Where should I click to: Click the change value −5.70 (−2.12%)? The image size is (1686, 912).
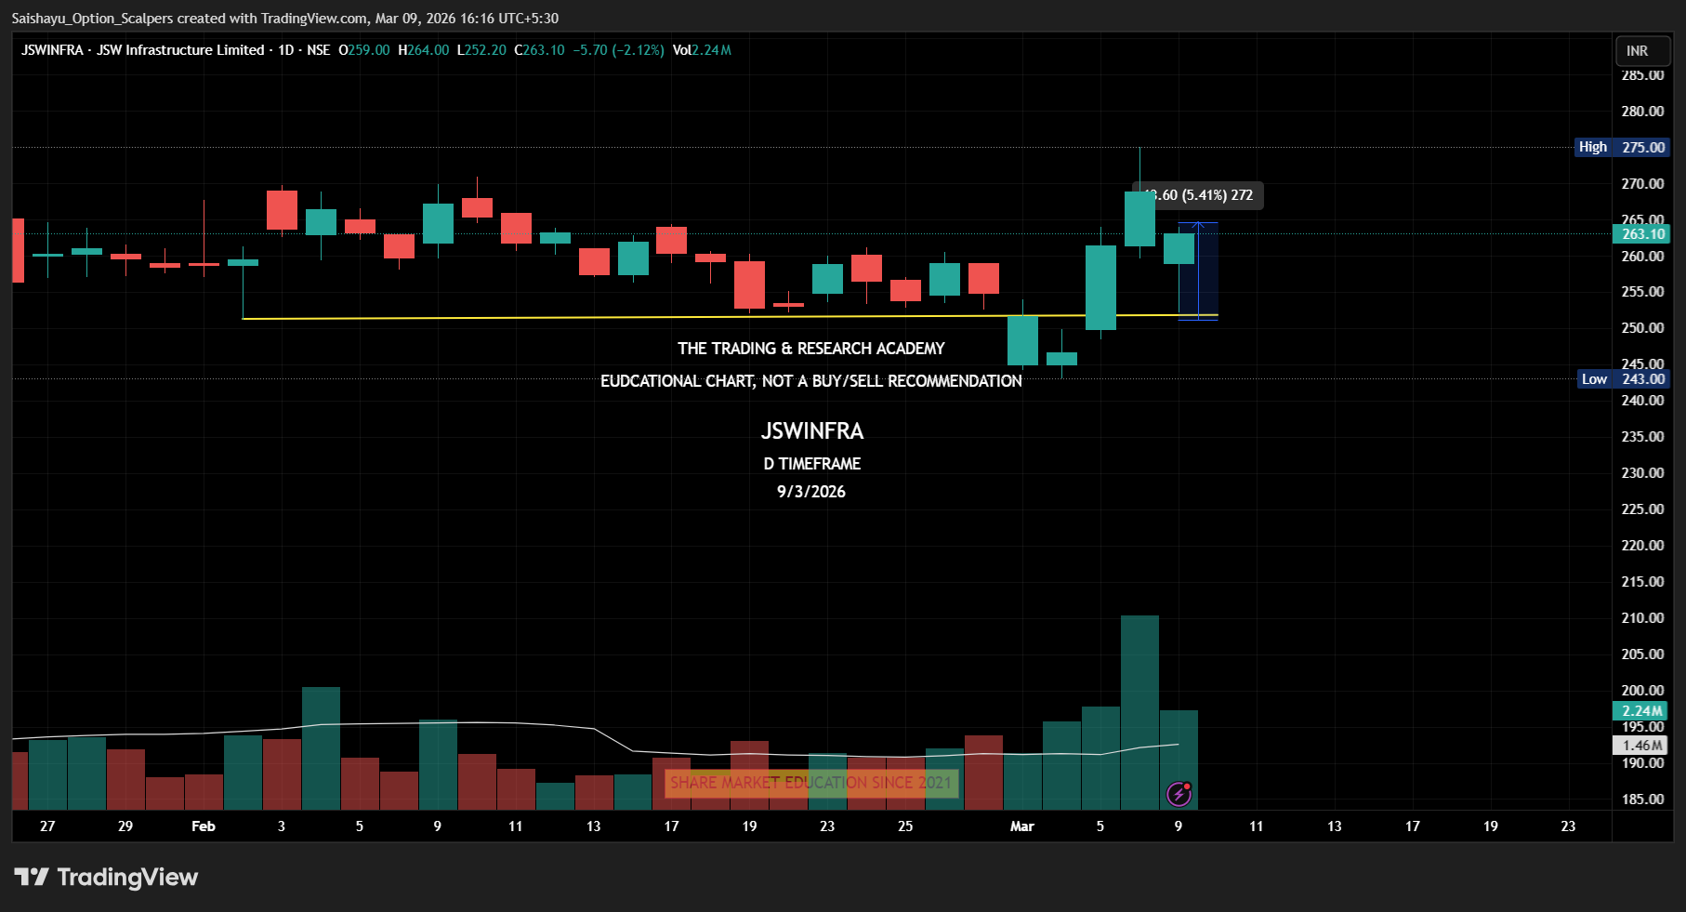point(618,50)
